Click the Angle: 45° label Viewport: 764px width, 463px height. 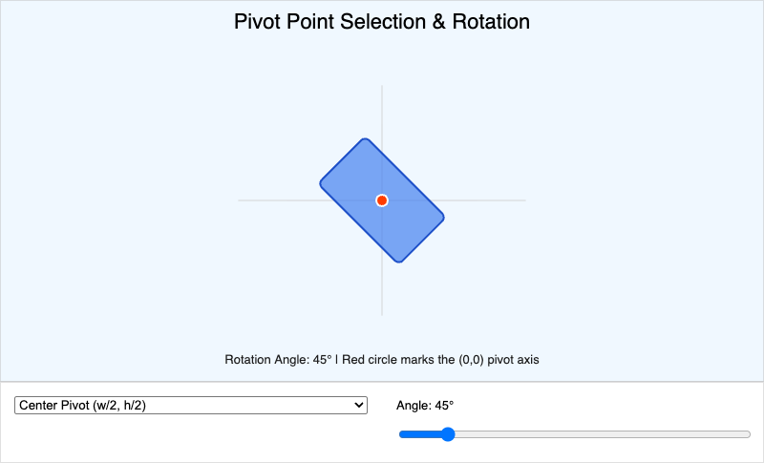(425, 406)
